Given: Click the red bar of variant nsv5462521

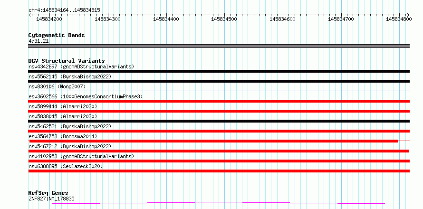Looking at the screenshot, I should click(219, 131).
